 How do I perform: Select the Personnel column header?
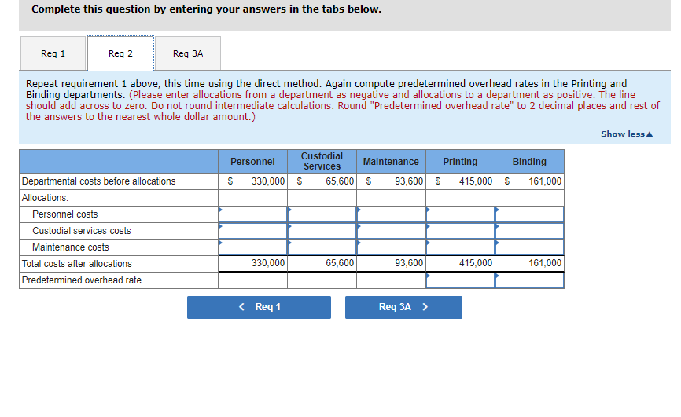click(x=252, y=162)
